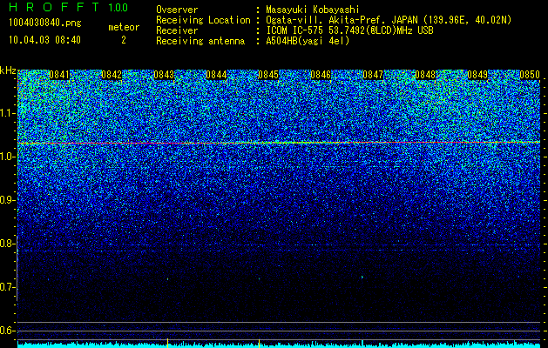
Task: Click the 'meteor' count label
Action: [x=124, y=27]
